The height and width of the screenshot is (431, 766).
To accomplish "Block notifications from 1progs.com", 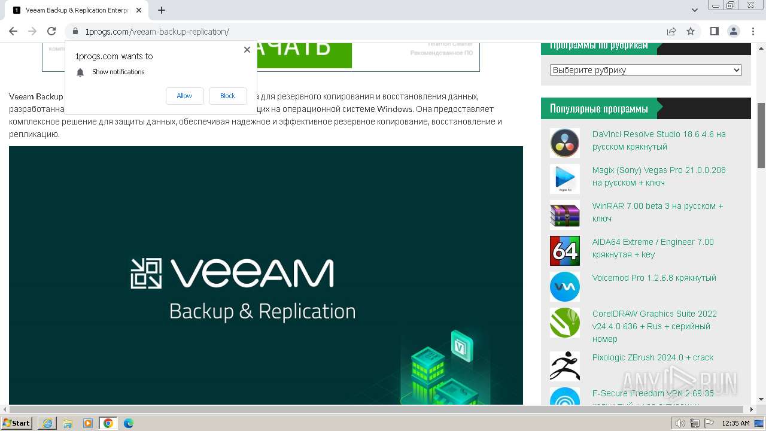I will (x=227, y=96).
